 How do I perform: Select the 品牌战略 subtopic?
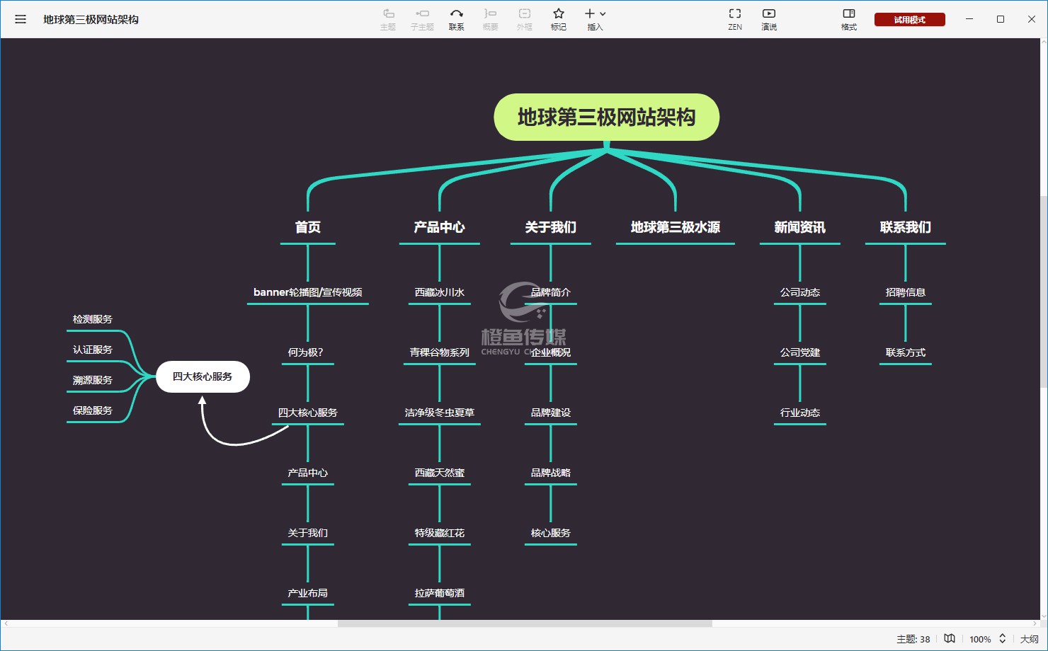coord(551,473)
